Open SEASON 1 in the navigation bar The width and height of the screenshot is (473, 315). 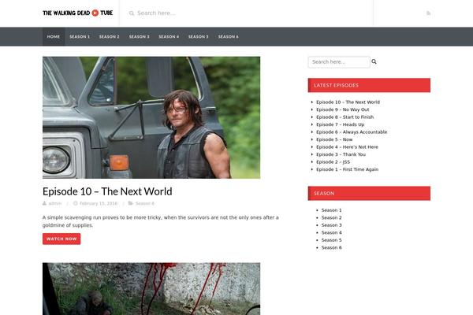click(80, 37)
